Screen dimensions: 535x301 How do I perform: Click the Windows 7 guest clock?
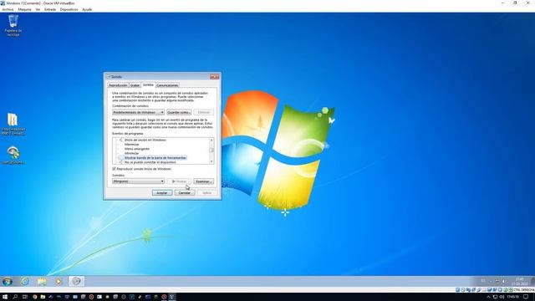tap(520, 281)
